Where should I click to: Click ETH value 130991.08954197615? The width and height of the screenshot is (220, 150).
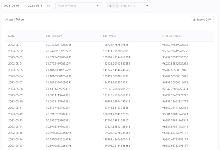(116, 101)
